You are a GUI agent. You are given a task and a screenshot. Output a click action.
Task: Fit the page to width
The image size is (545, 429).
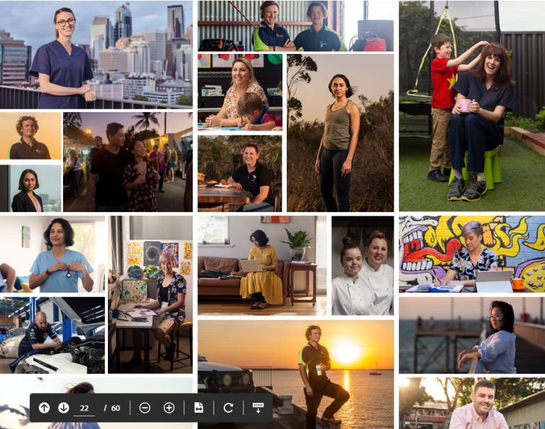[199, 408]
